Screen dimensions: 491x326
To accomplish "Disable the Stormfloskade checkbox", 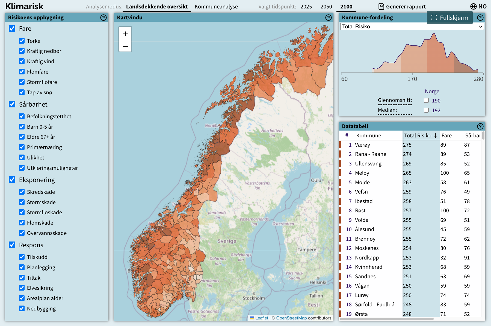I will point(22,212).
